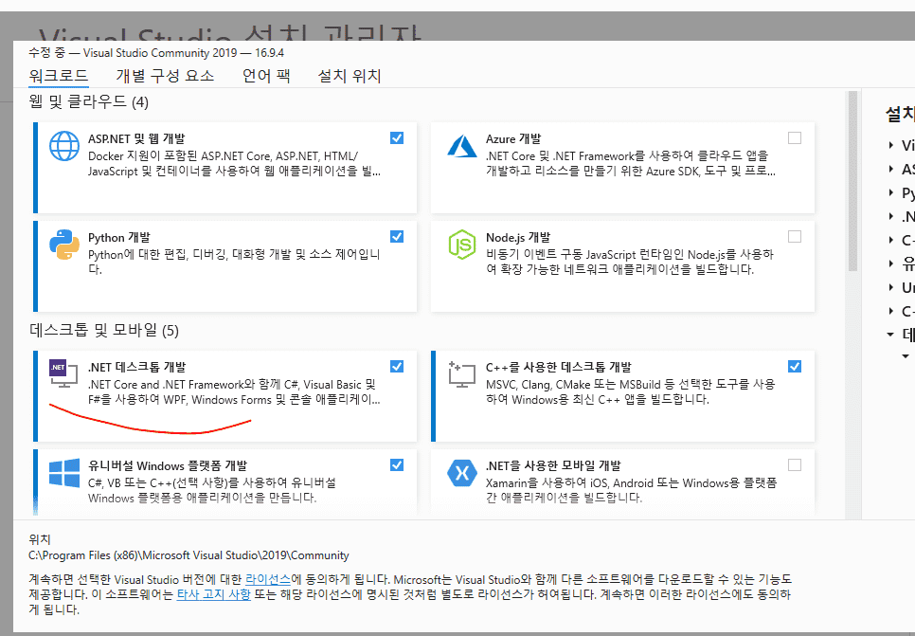Click the install path C:\Program Files (x86)\Microsoft Visual Studio\2019\Community
Viewport: 915px width, 636px height.
click(x=188, y=555)
